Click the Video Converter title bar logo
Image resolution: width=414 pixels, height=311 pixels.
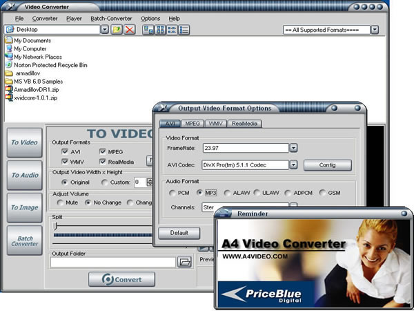pyautogui.click(x=10, y=6)
